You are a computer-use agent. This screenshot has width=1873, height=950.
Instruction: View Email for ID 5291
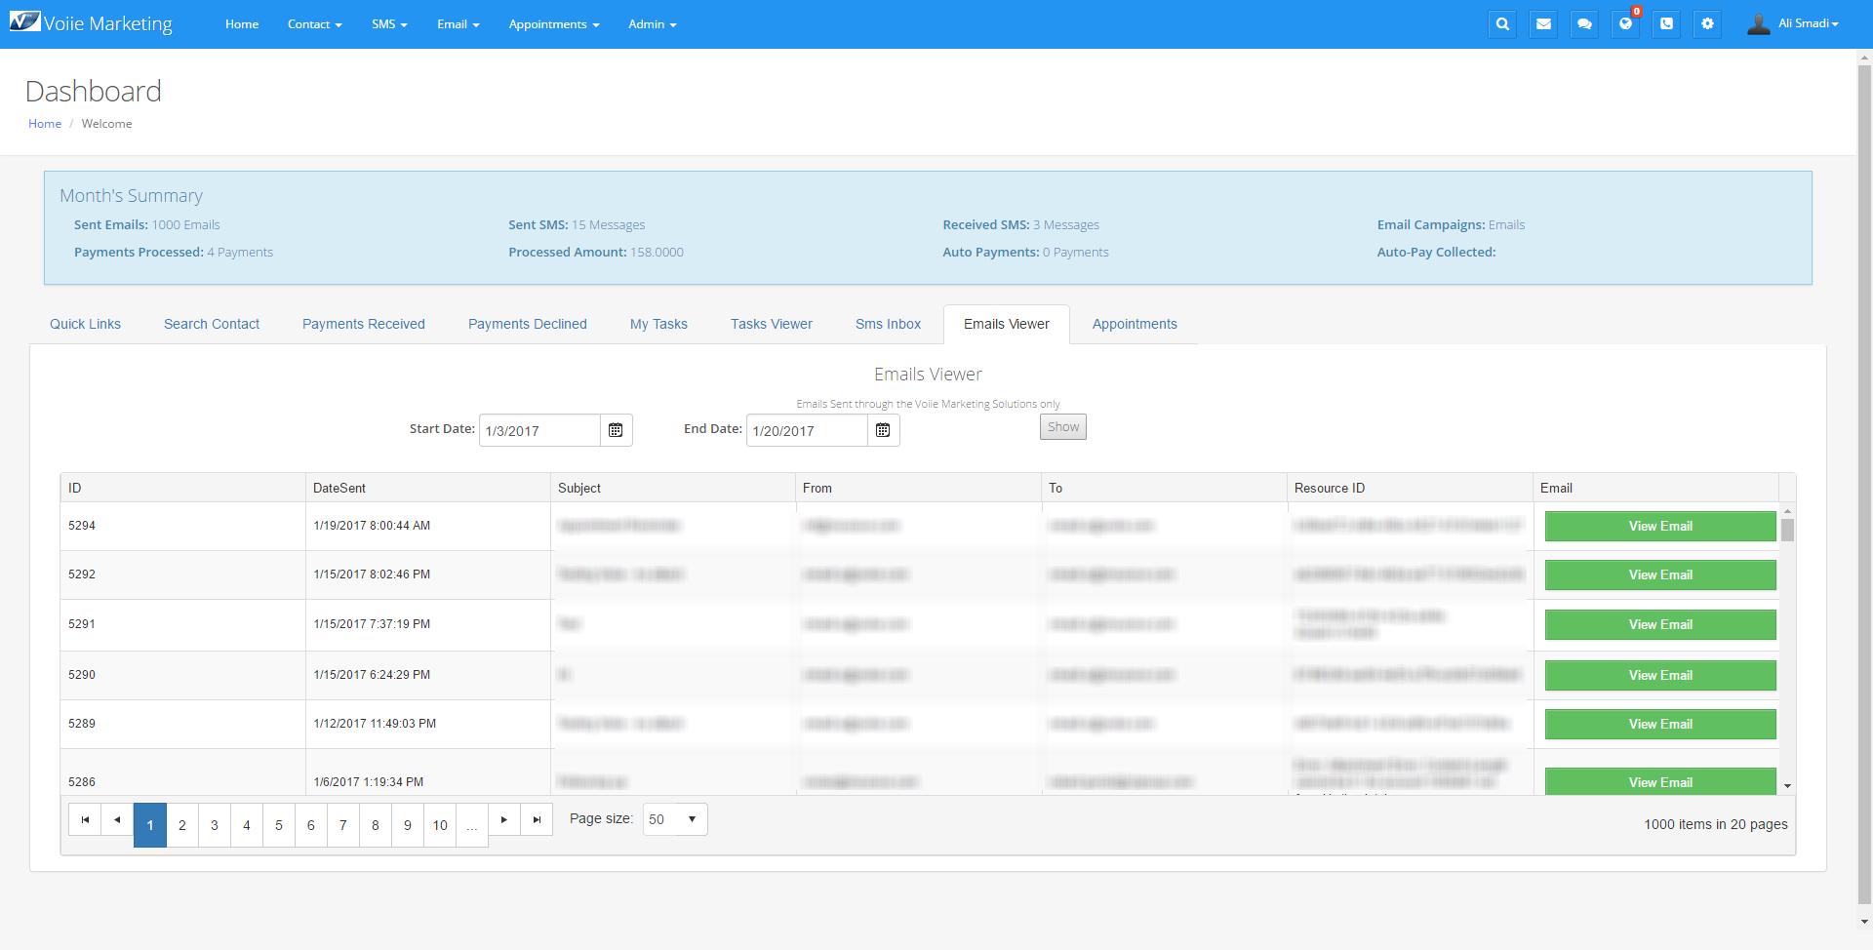pyautogui.click(x=1660, y=624)
